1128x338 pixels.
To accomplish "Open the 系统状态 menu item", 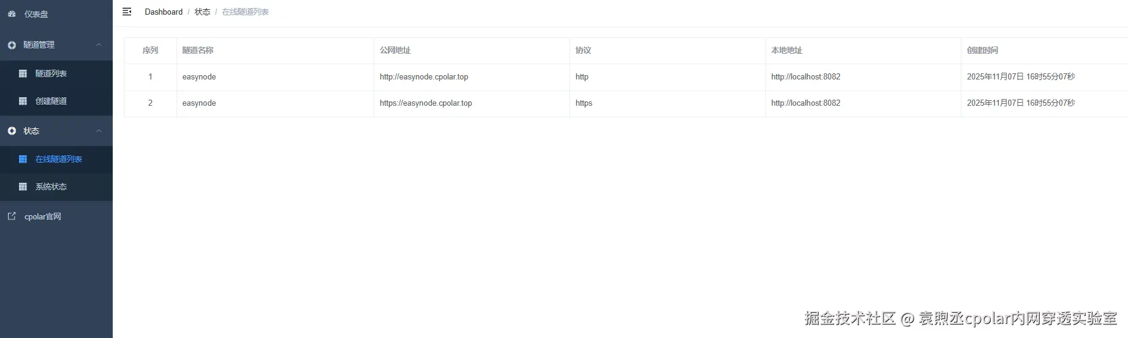I will (56, 186).
